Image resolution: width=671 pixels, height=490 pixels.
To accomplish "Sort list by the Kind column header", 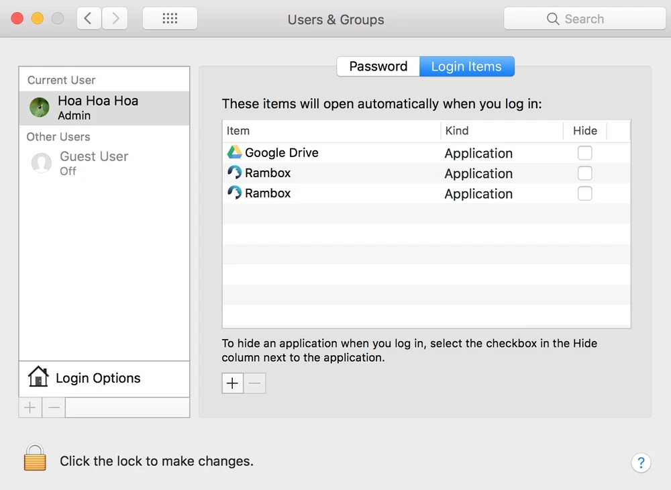I will [x=501, y=131].
